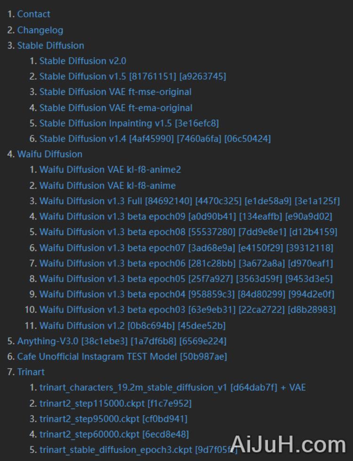Jump to the Trinart section heading

point(31,372)
